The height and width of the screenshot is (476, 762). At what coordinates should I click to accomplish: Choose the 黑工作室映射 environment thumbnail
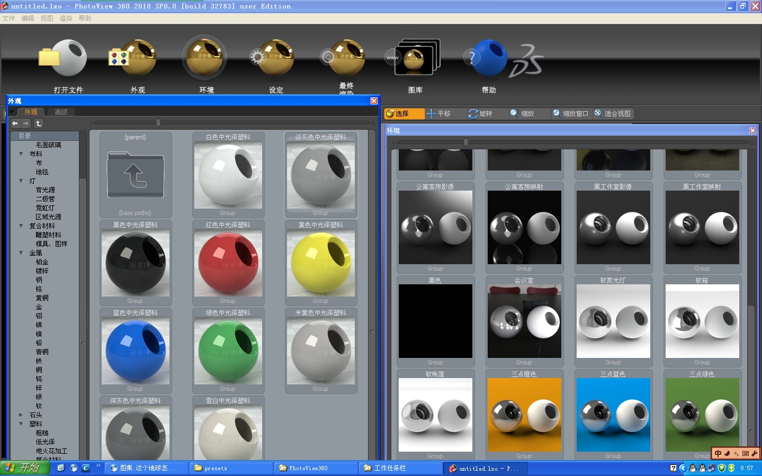coord(702,227)
